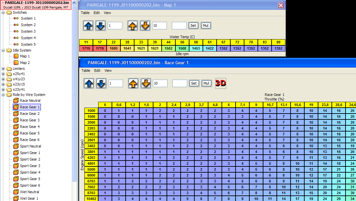The height and width of the screenshot is (201, 356).
Task: Expand the Limiters folder
Action: 3,69
